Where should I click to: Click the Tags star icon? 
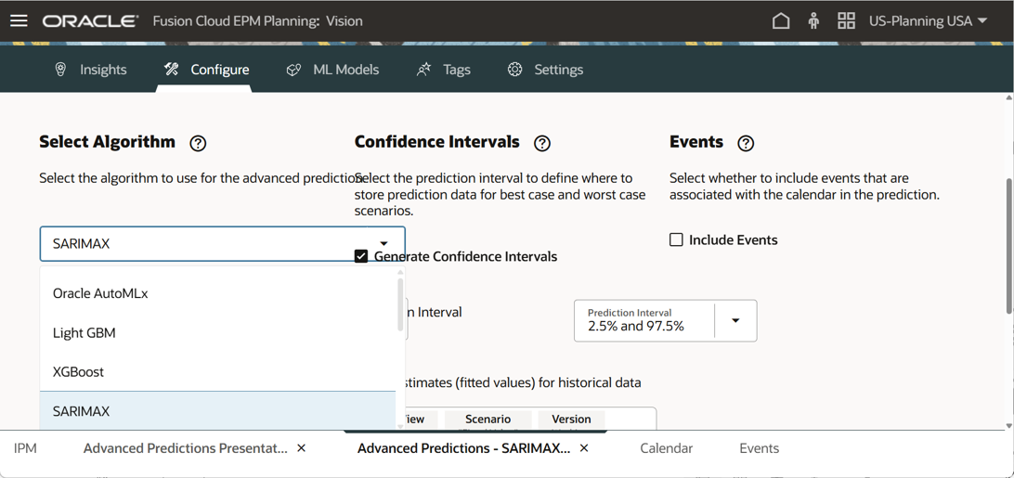tap(423, 70)
